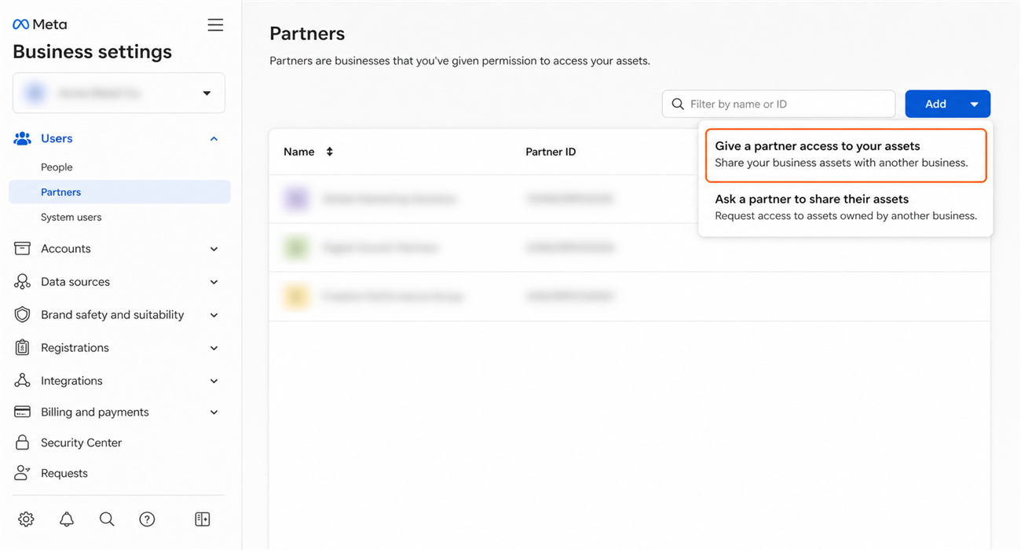
Task: Expand the Integrations chevron
Action: tap(214, 381)
